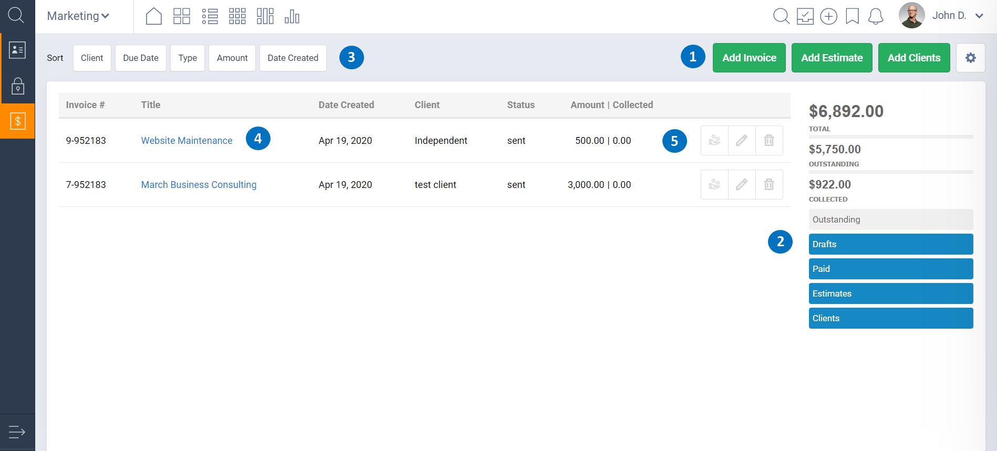Open the bookmark icon in header
The image size is (997, 451).
pyautogui.click(x=852, y=16)
